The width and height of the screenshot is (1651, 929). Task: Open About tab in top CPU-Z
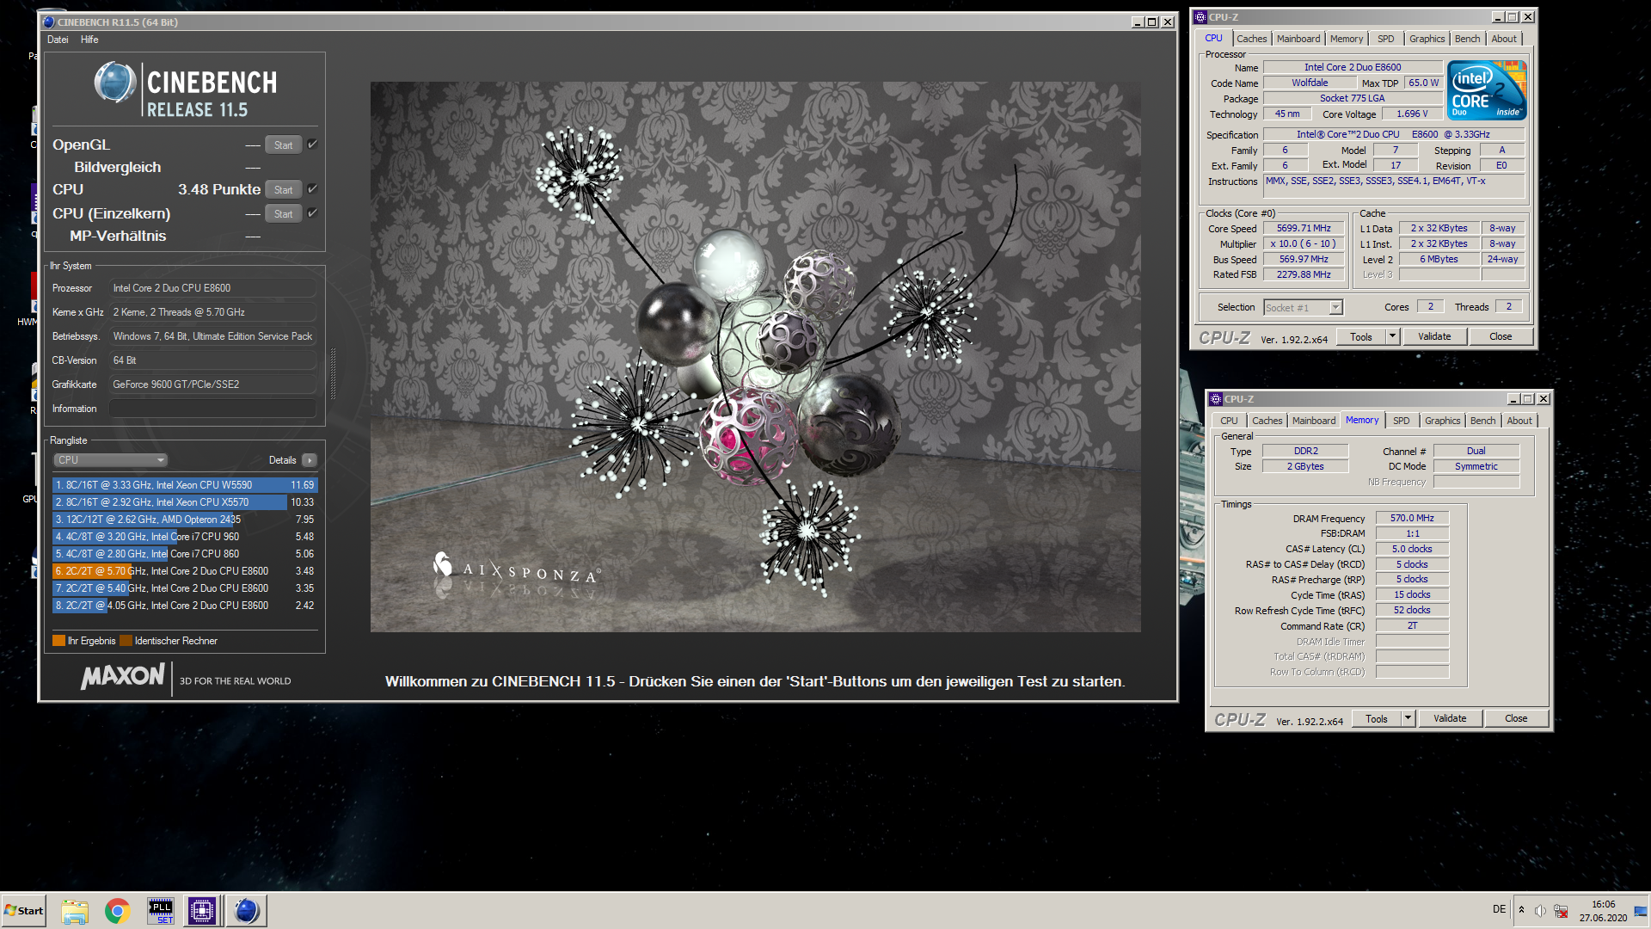[x=1503, y=39]
